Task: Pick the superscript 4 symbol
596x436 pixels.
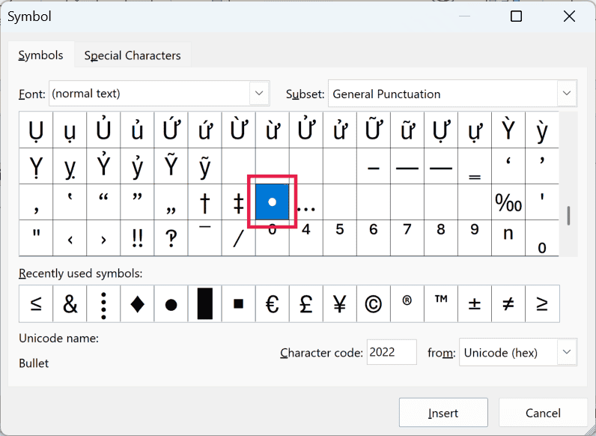Action: tap(306, 238)
